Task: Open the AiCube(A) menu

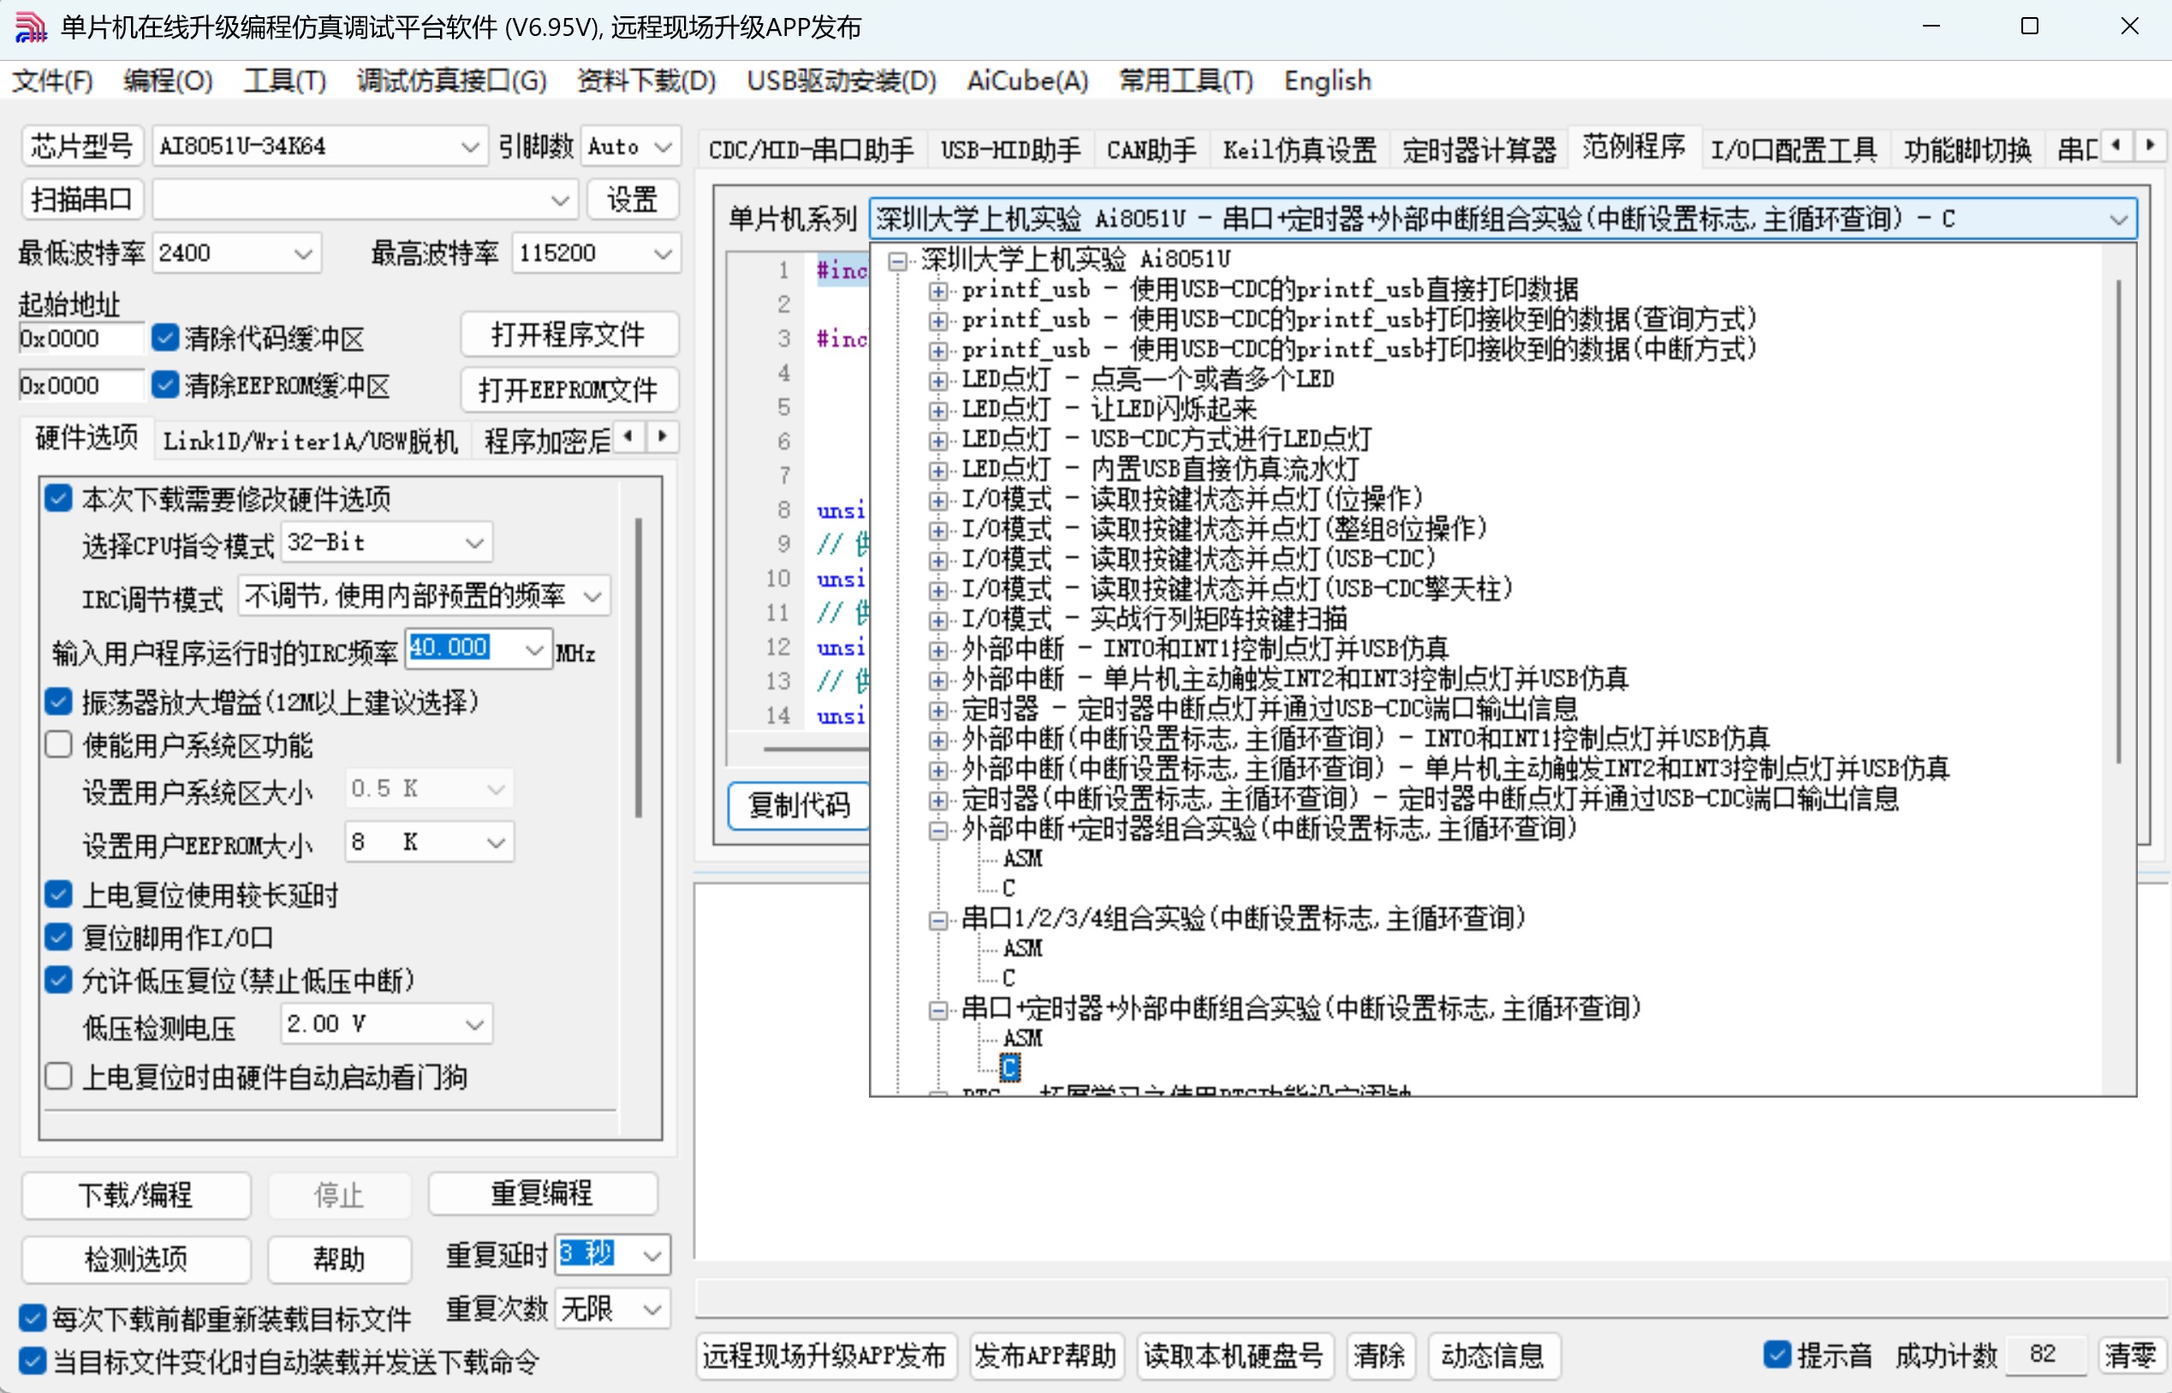Action: (x=1027, y=81)
